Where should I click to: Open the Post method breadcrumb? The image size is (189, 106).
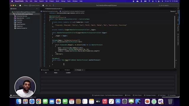point(72,11)
